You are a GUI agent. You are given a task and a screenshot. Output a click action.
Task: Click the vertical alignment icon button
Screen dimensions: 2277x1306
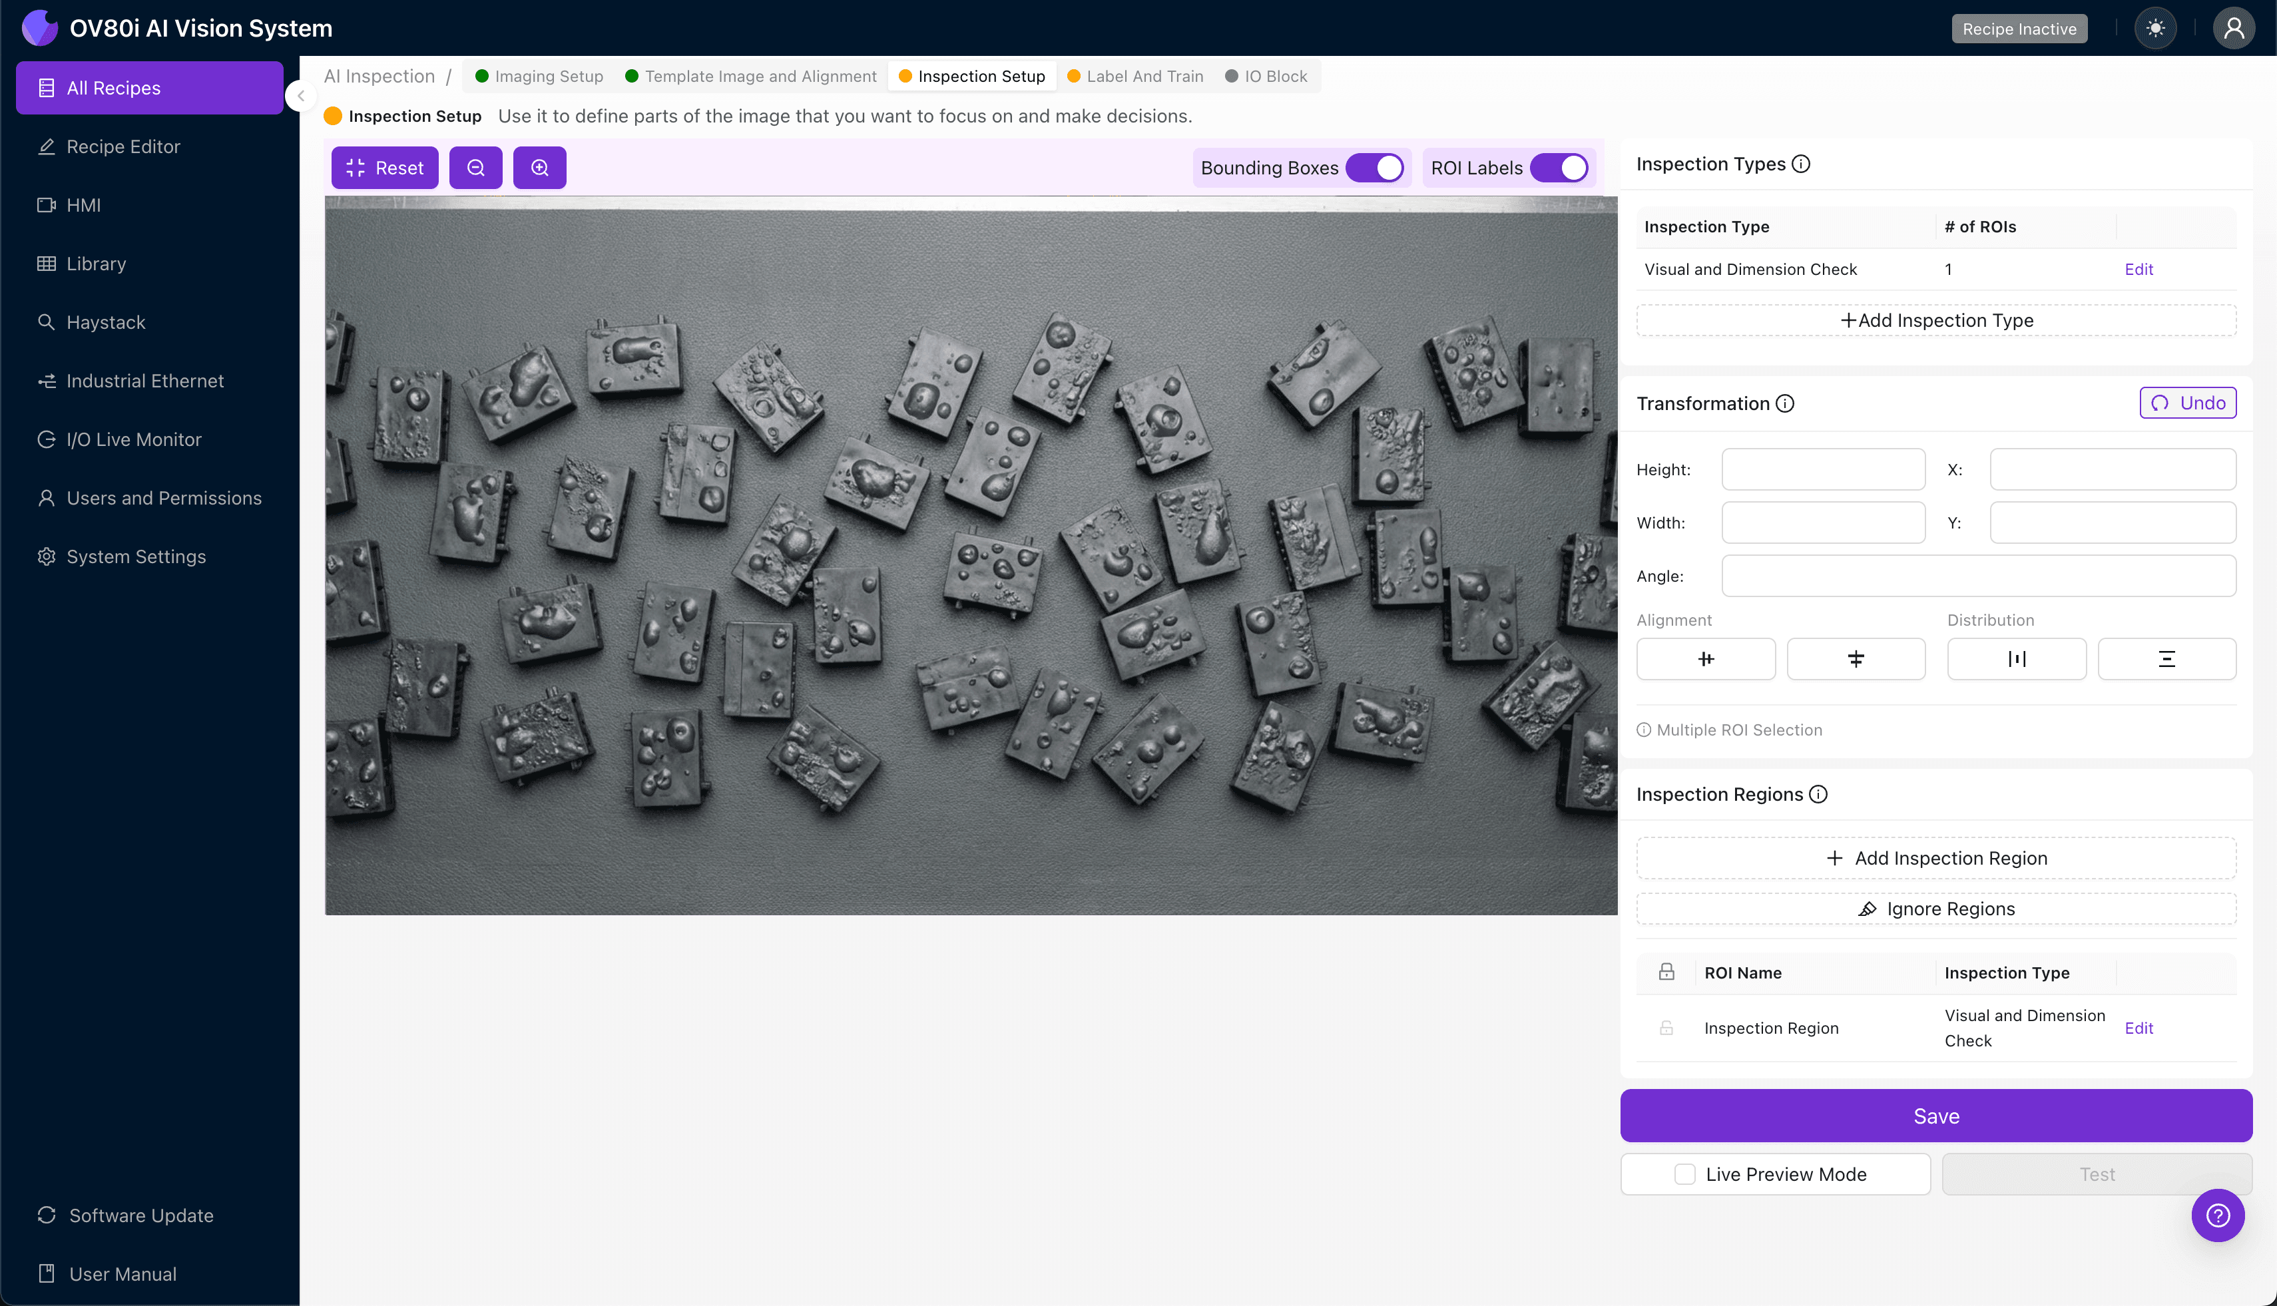(1856, 659)
